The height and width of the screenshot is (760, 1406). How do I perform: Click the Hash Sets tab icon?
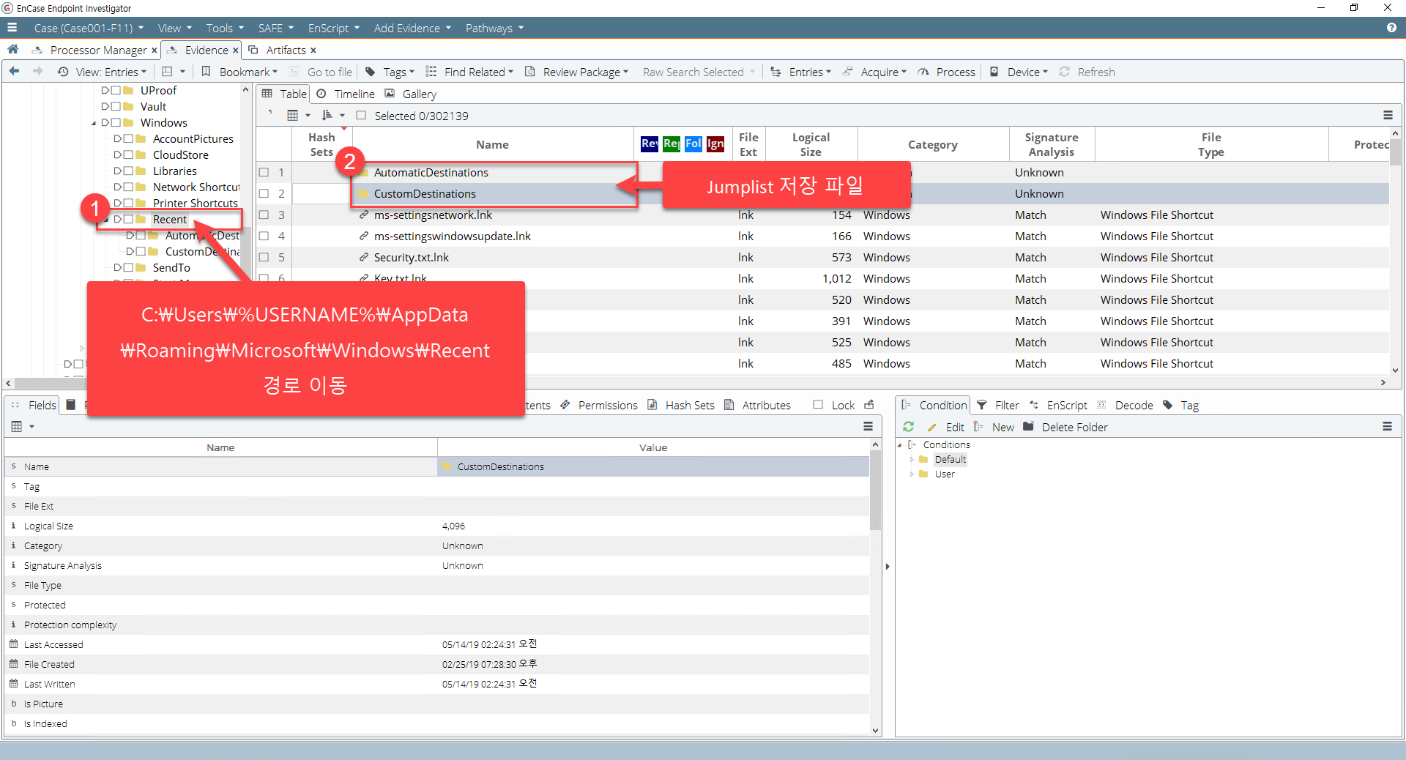[652, 405]
